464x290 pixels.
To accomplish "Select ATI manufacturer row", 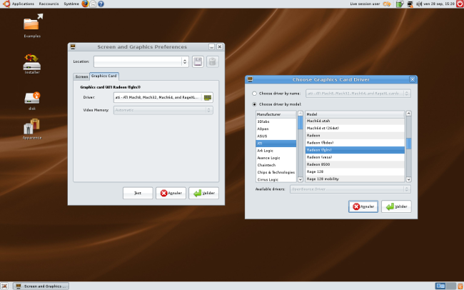I will (x=276, y=144).
